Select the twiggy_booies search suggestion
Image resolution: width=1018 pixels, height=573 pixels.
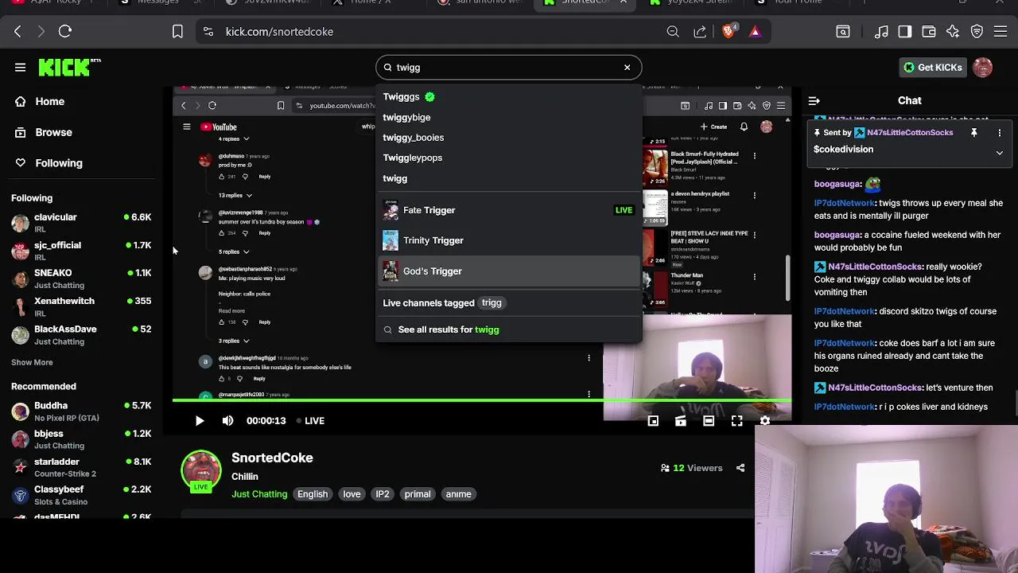pos(509,138)
